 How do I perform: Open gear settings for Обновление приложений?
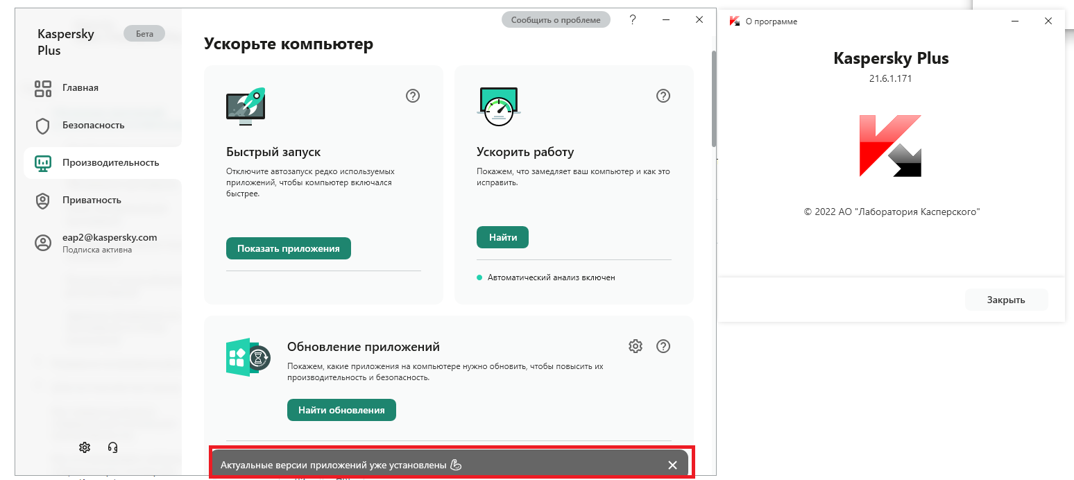point(636,346)
